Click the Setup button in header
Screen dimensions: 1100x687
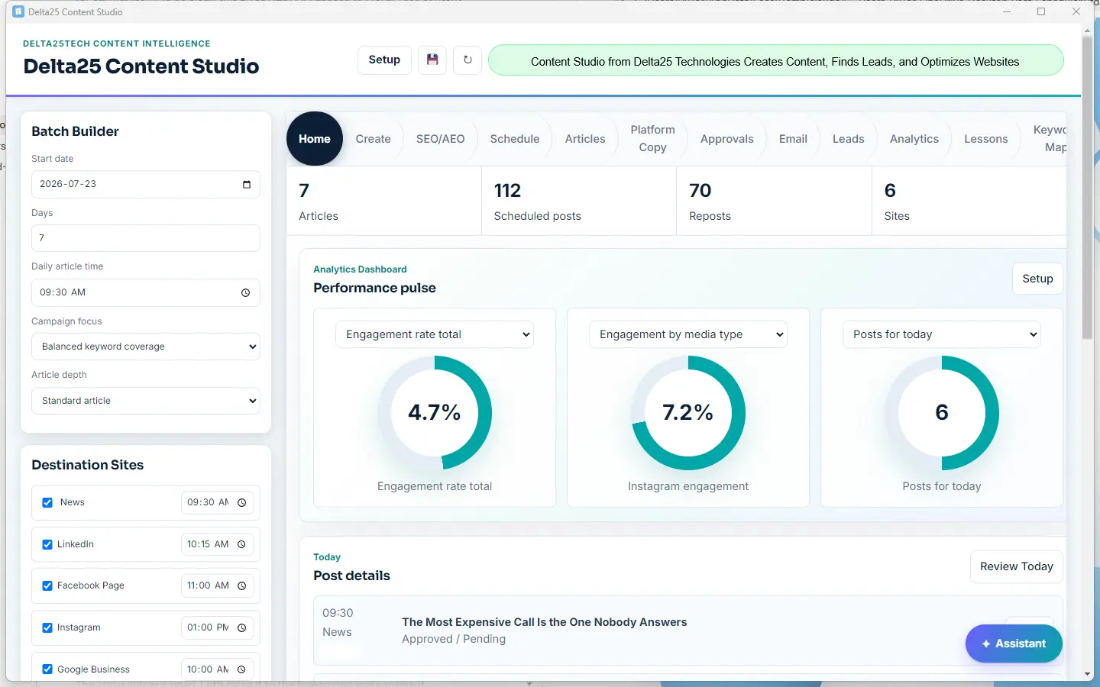384,60
